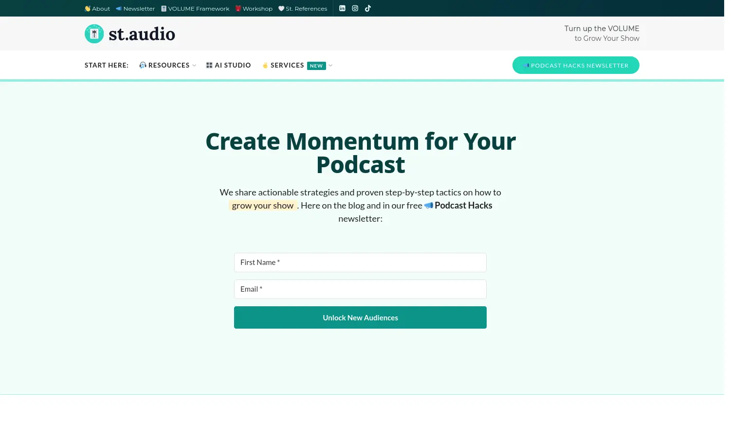Open the TikTok icon in top bar
Viewport: 730px width, 421px height.
point(367,8)
